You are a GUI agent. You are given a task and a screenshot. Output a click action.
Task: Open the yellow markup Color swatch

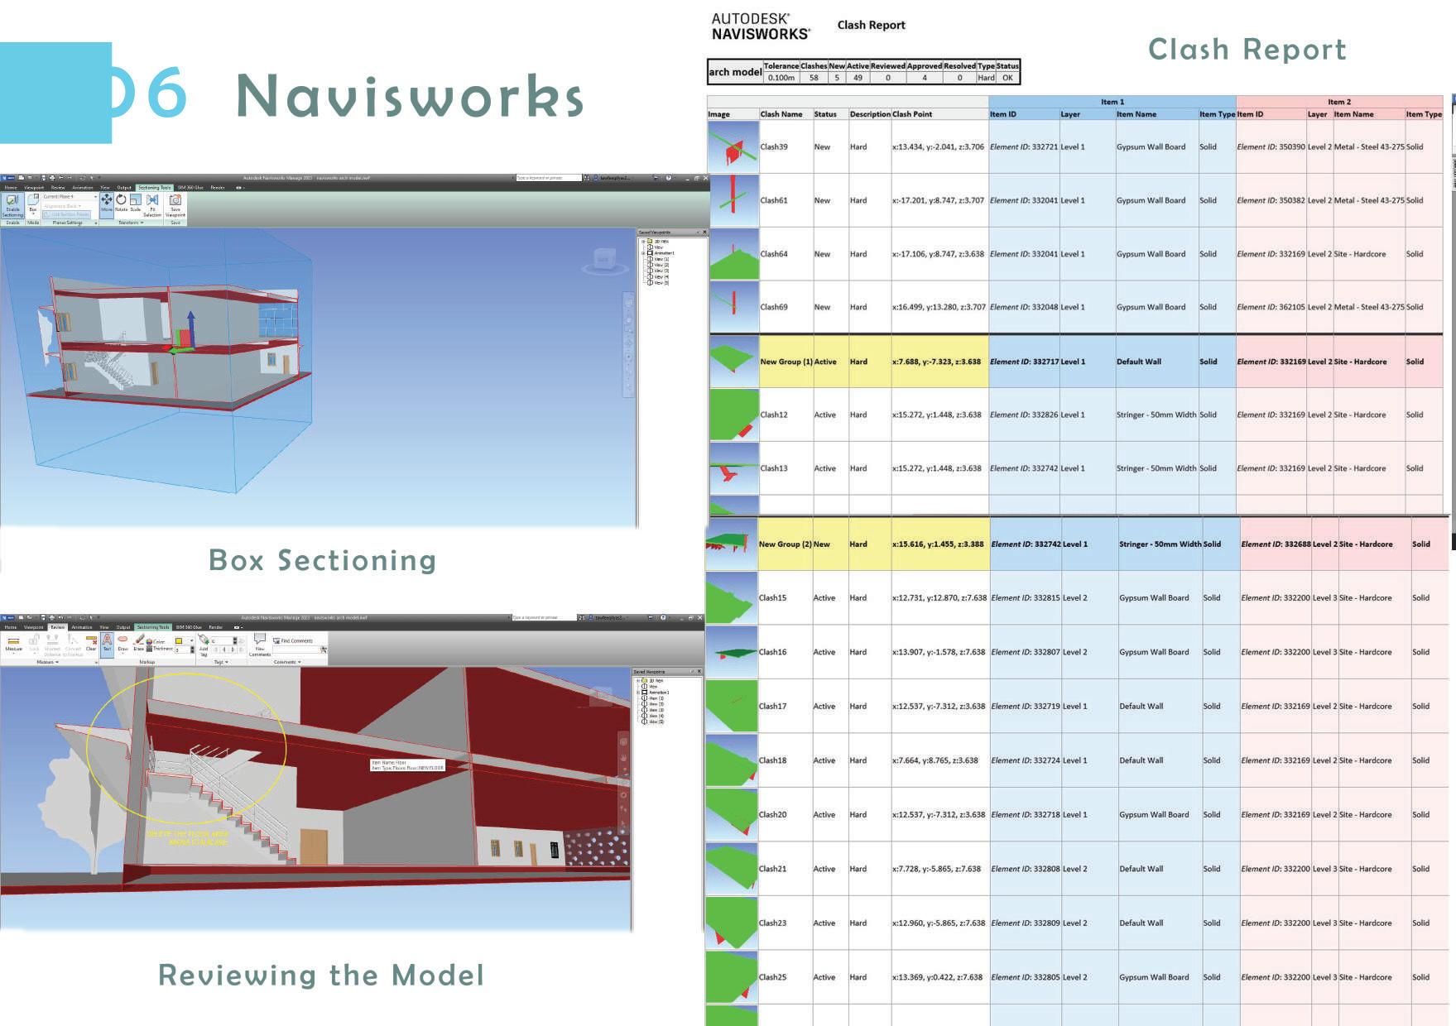point(179,640)
